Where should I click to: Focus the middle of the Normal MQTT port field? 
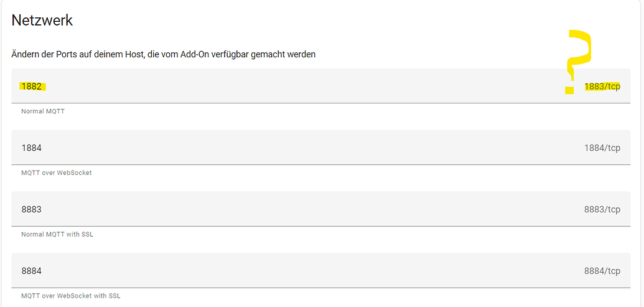tap(320, 87)
